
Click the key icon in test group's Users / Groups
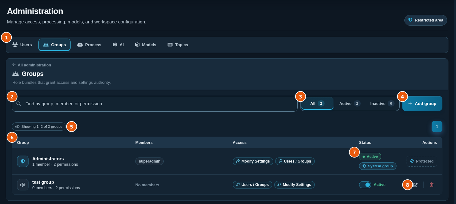point(238,185)
